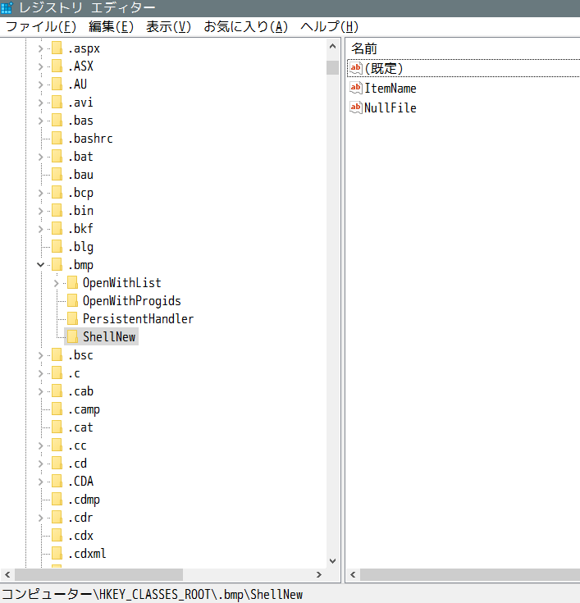The height and width of the screenshot is (603, 580).
Task: Expand the .bat key
Action: [40, 157]
